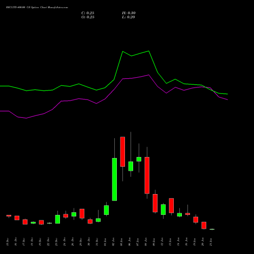Click the green indicator line's highest peak
This screenshot has width=254, height=254.
(x=149, y=51)
